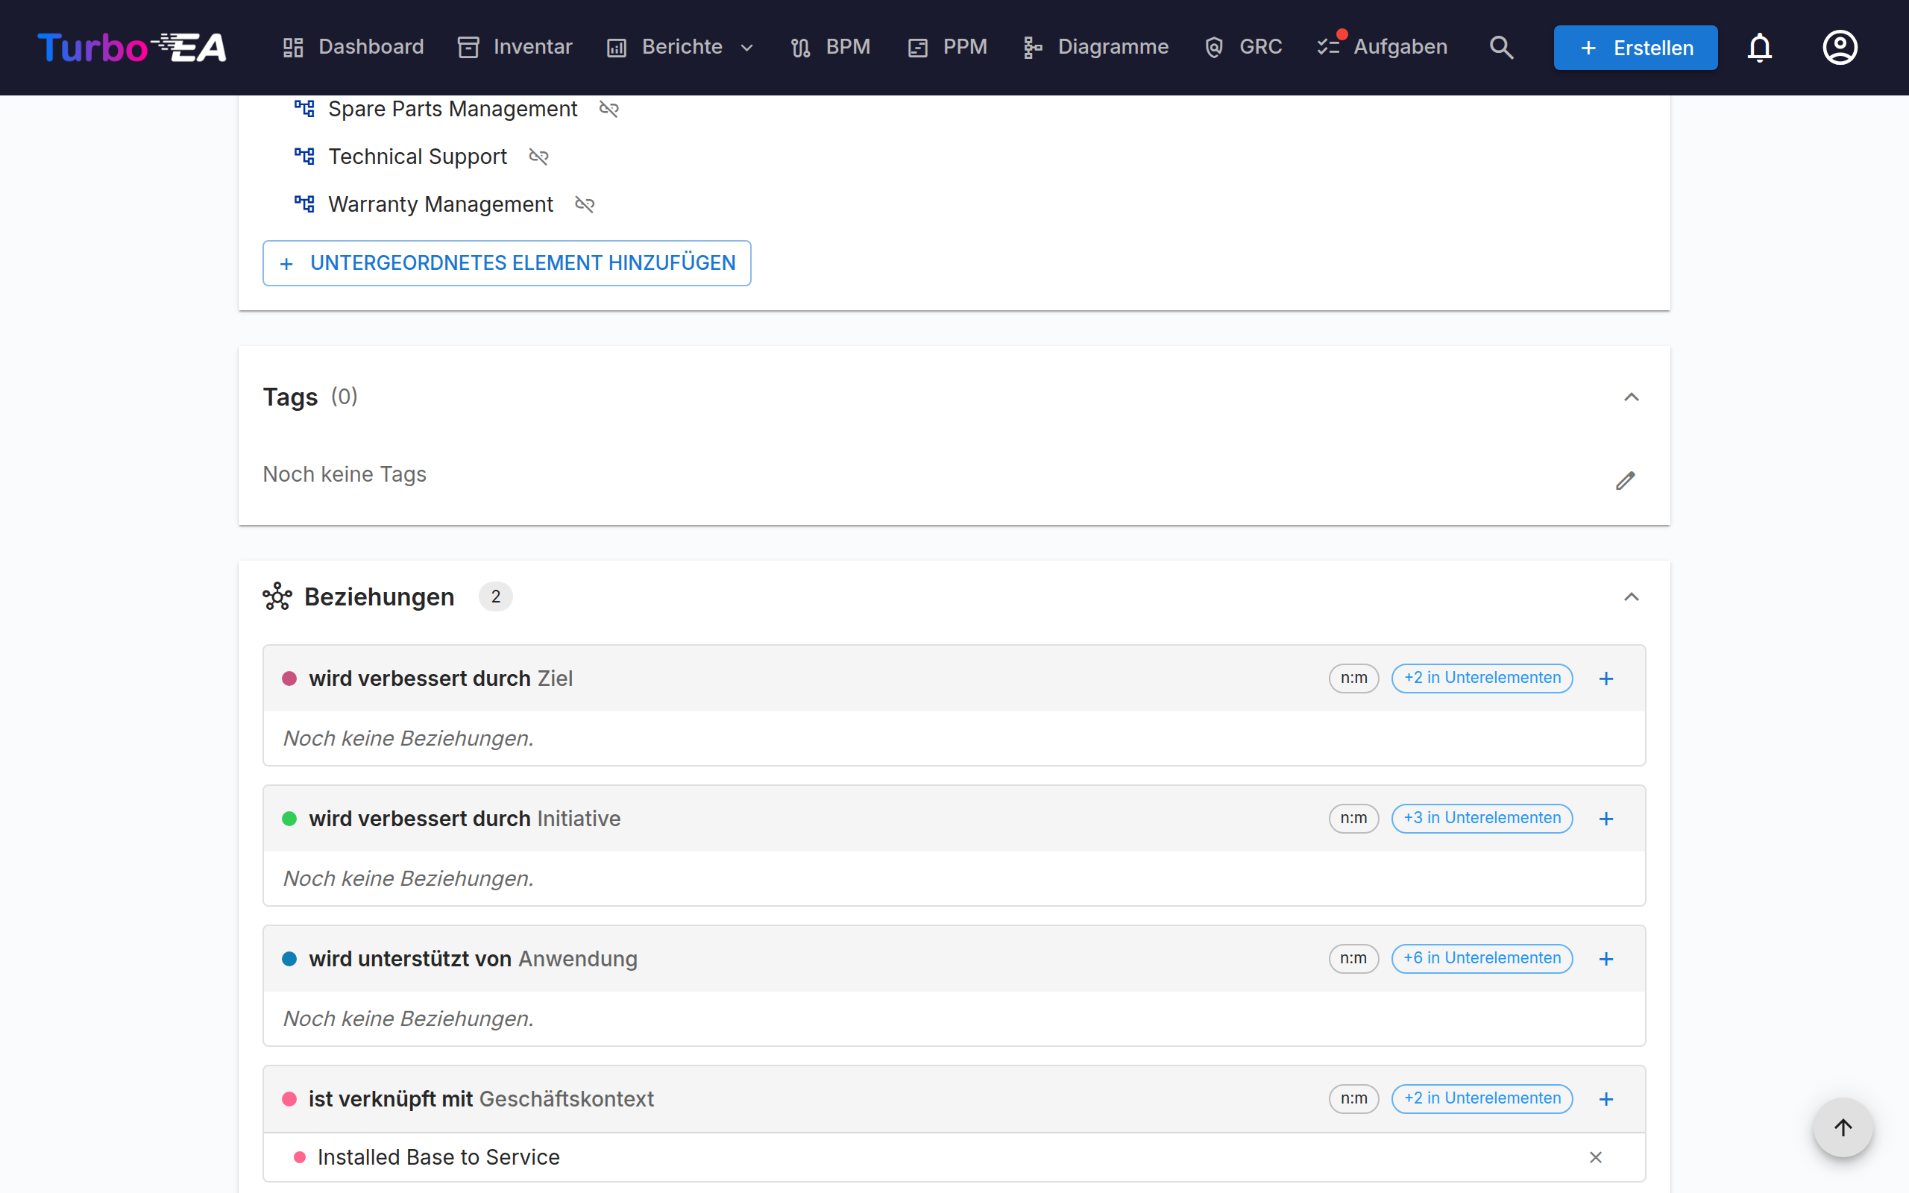Add an Anwendung relation with plus icon
1909x1193 pixels.
coord(1606,959)
